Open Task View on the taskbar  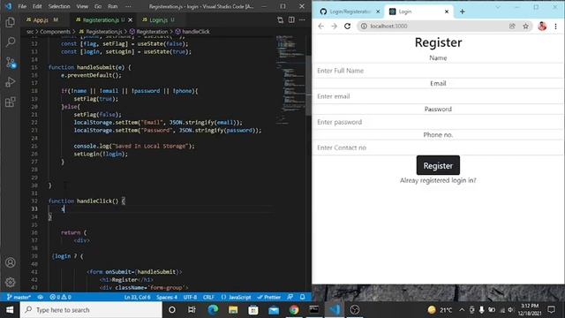click(192, 310)
